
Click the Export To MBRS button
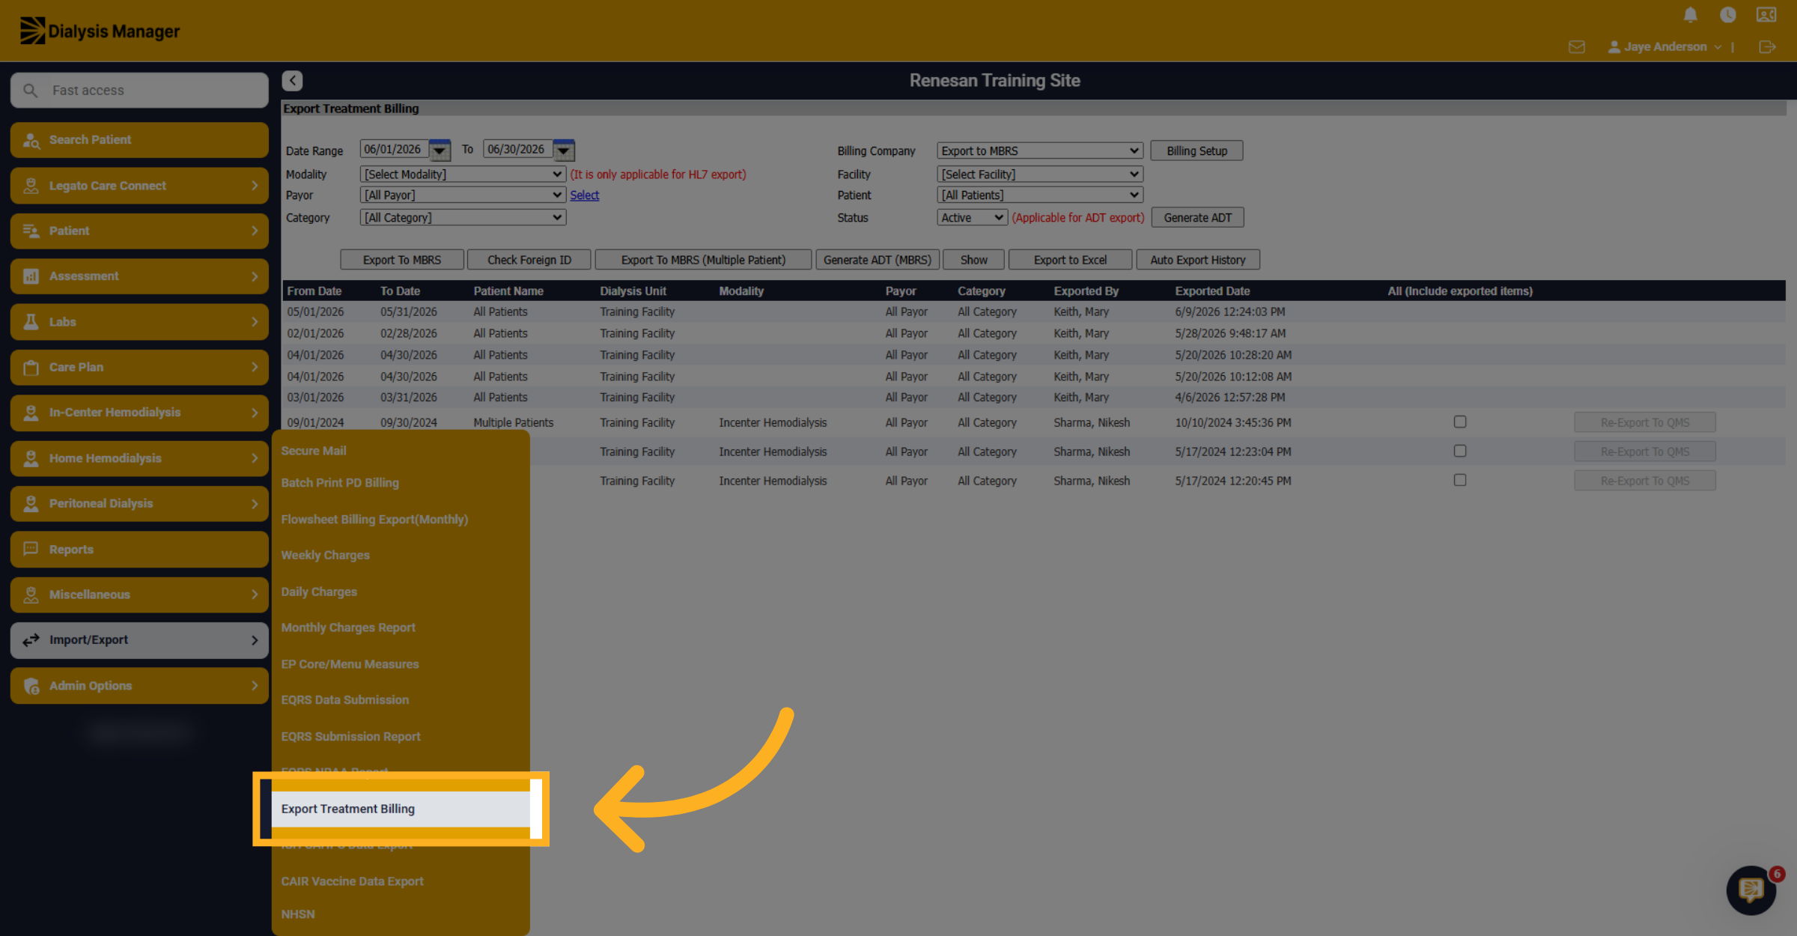tap(402, 260)
